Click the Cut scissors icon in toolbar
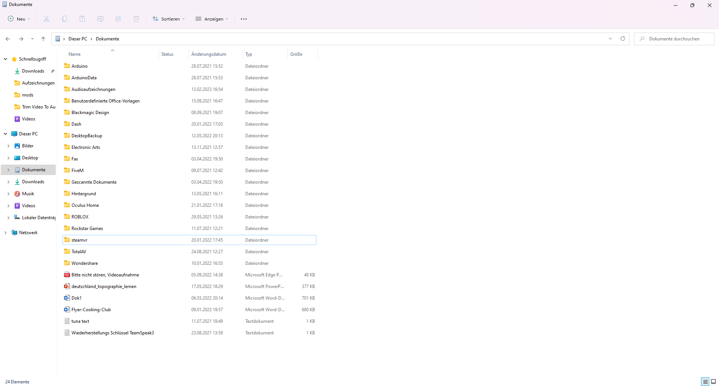 tap(46, 19)
